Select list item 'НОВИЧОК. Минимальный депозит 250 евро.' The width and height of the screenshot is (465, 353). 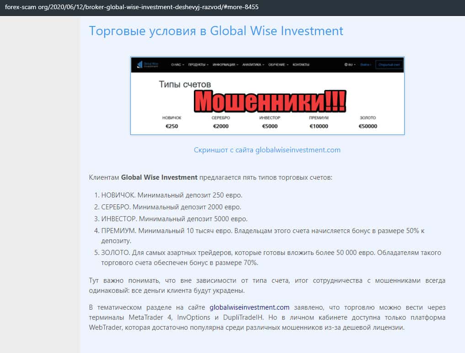[x=172, y=195]
